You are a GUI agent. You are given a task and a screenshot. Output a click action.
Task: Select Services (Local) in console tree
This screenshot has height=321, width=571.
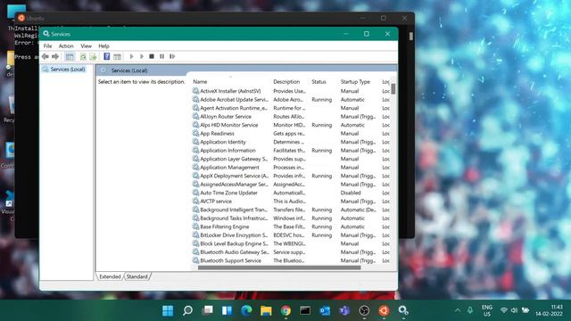[x=68, y=70]
